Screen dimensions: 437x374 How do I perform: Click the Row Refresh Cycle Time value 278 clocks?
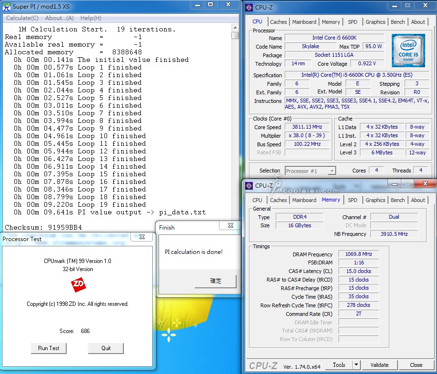pos(358,305)
